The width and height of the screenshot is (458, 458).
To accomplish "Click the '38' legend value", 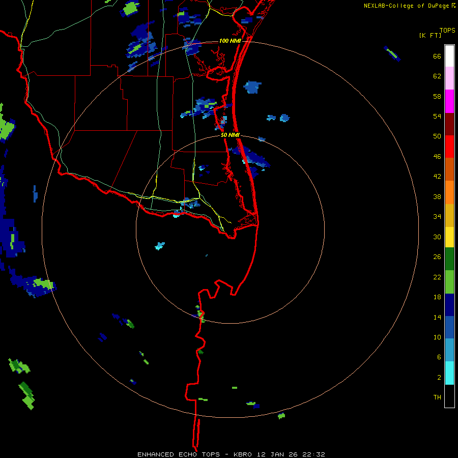I will point(437,196).
